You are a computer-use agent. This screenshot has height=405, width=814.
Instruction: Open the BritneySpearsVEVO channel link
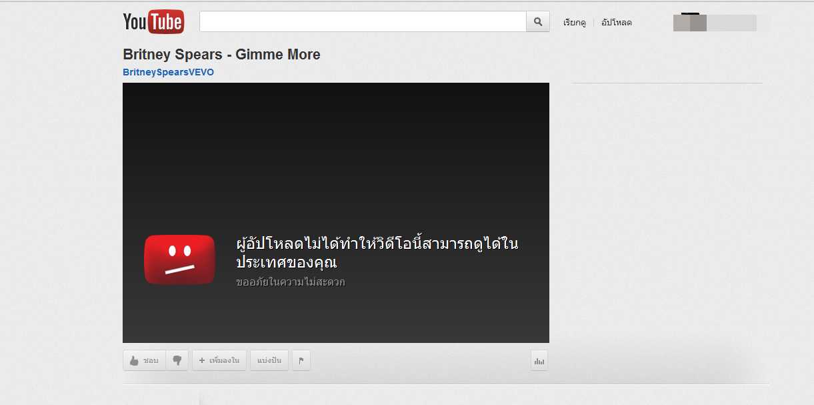(x=168, y=72)
